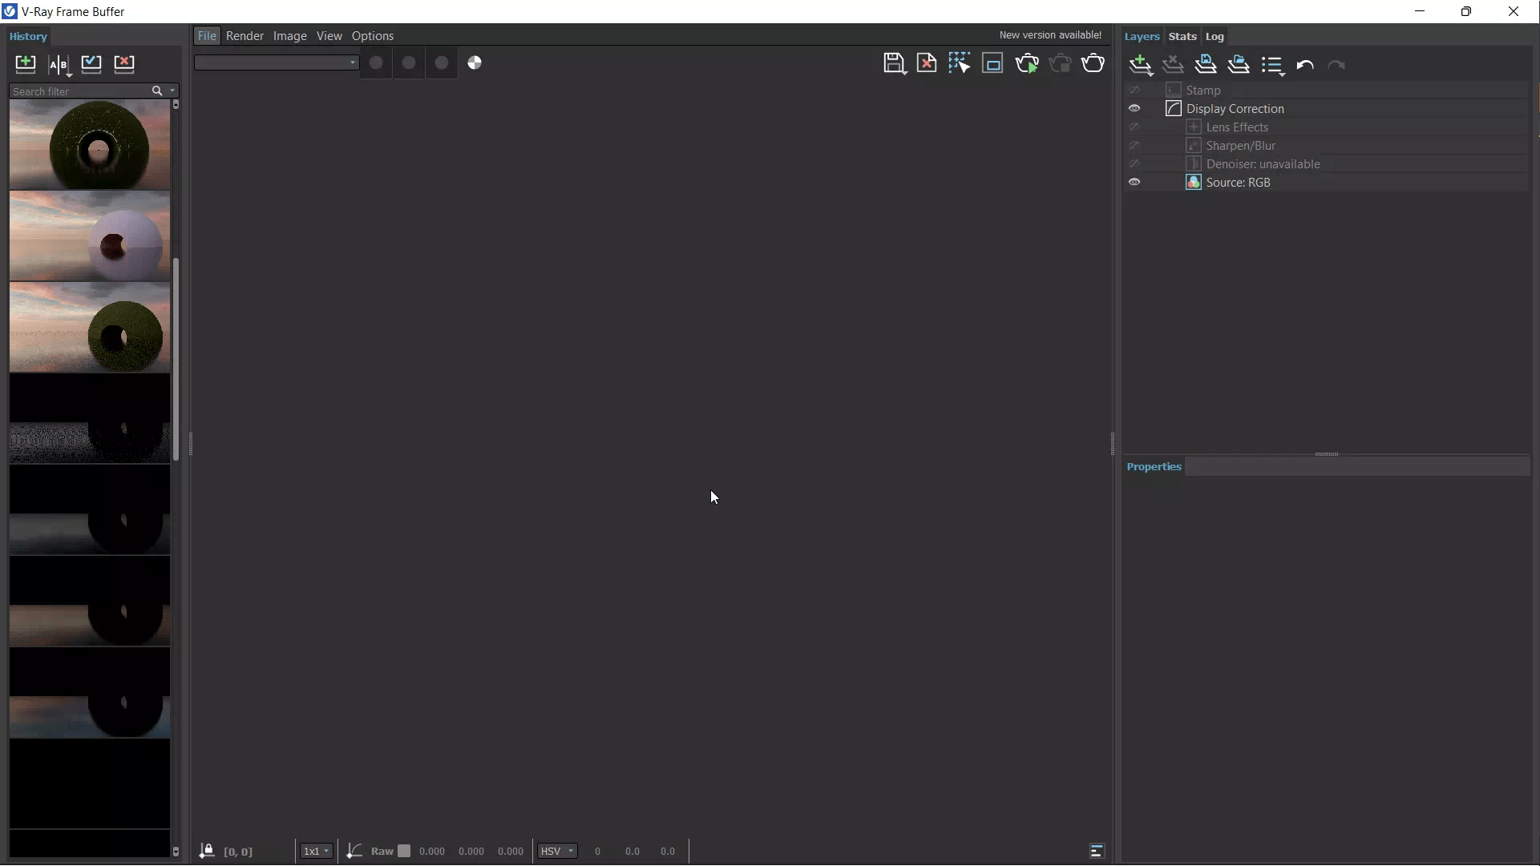Load a saved layer preset
Viewport: 1540px width, 866px height.
pos(1239,64)
